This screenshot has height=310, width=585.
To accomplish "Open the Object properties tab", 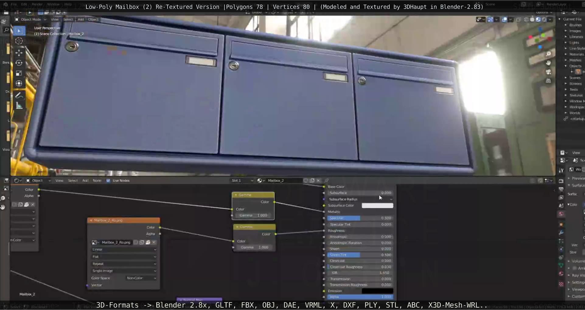I will (x=561, y=225).
